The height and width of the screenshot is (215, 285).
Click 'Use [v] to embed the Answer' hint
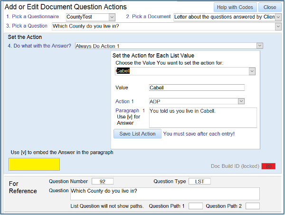[62, 152]
